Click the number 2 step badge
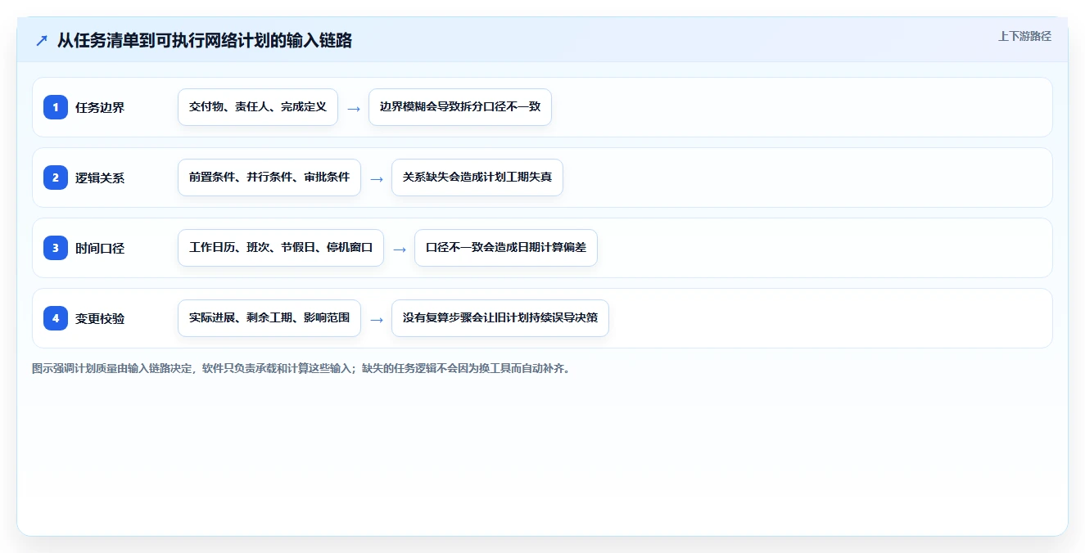Screen dimensions: 1085x553 click(x=56, y=178)
